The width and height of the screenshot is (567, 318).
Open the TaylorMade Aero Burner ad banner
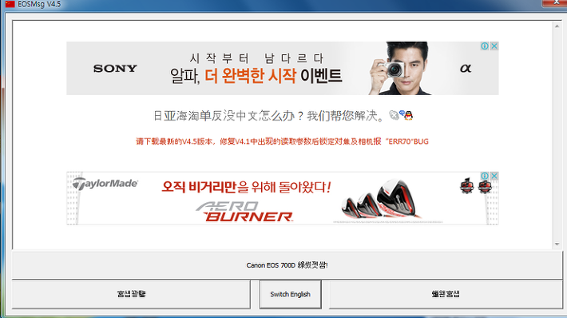pyautogui.click(x=283, y=198)
